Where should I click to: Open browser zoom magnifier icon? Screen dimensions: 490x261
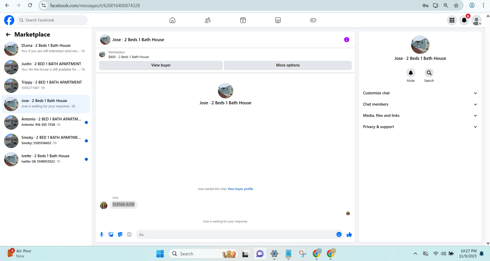pyautogui.click(x=446, y=5)
